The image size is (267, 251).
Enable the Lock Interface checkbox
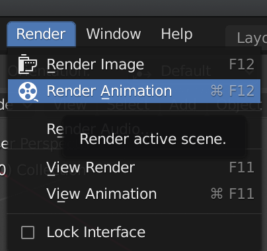pyautogui.click(x=28, y=233)
